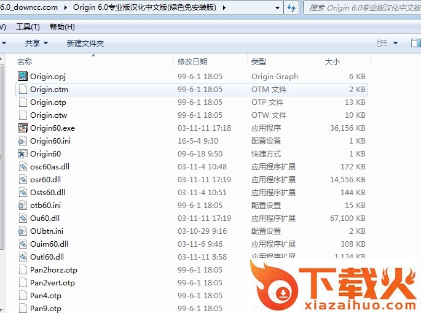This screenshot has width=421, height=313.
Task: Click the 6.0_downcc.com breadcrumb
Action: (x=29, y=7)
